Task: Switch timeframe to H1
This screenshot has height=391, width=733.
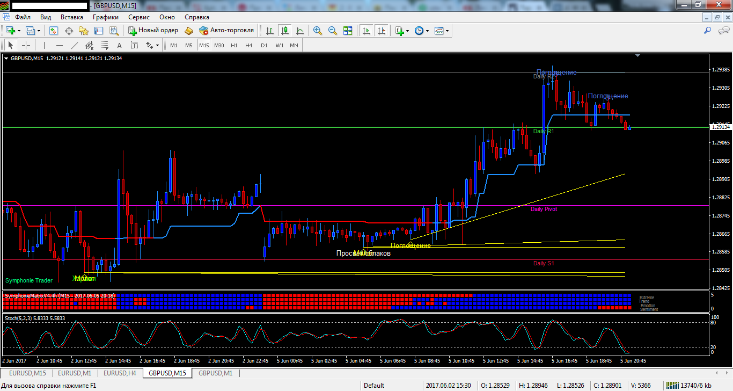Action: tap(234, 45)
